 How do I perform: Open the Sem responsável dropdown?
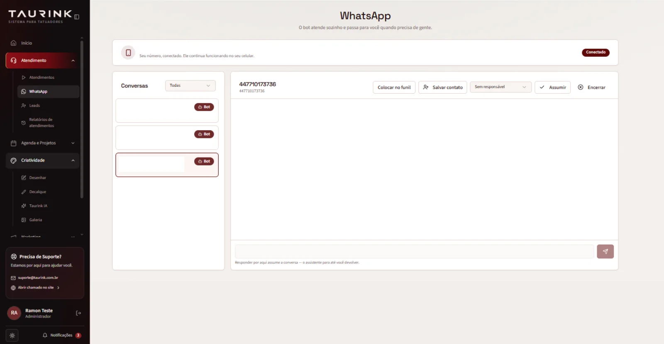coord(501,87)
